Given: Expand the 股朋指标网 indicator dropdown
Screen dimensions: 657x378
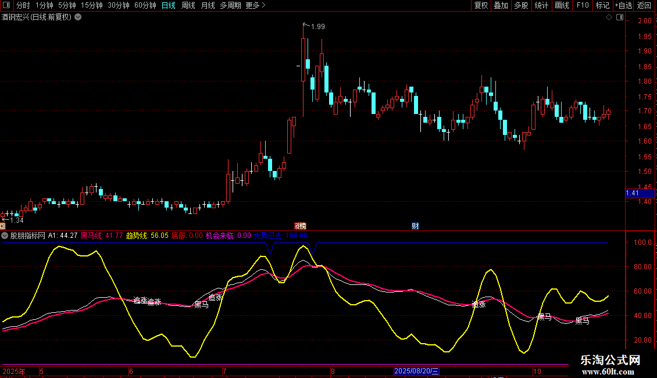Looking at the screenshot, I should point(5,236).
